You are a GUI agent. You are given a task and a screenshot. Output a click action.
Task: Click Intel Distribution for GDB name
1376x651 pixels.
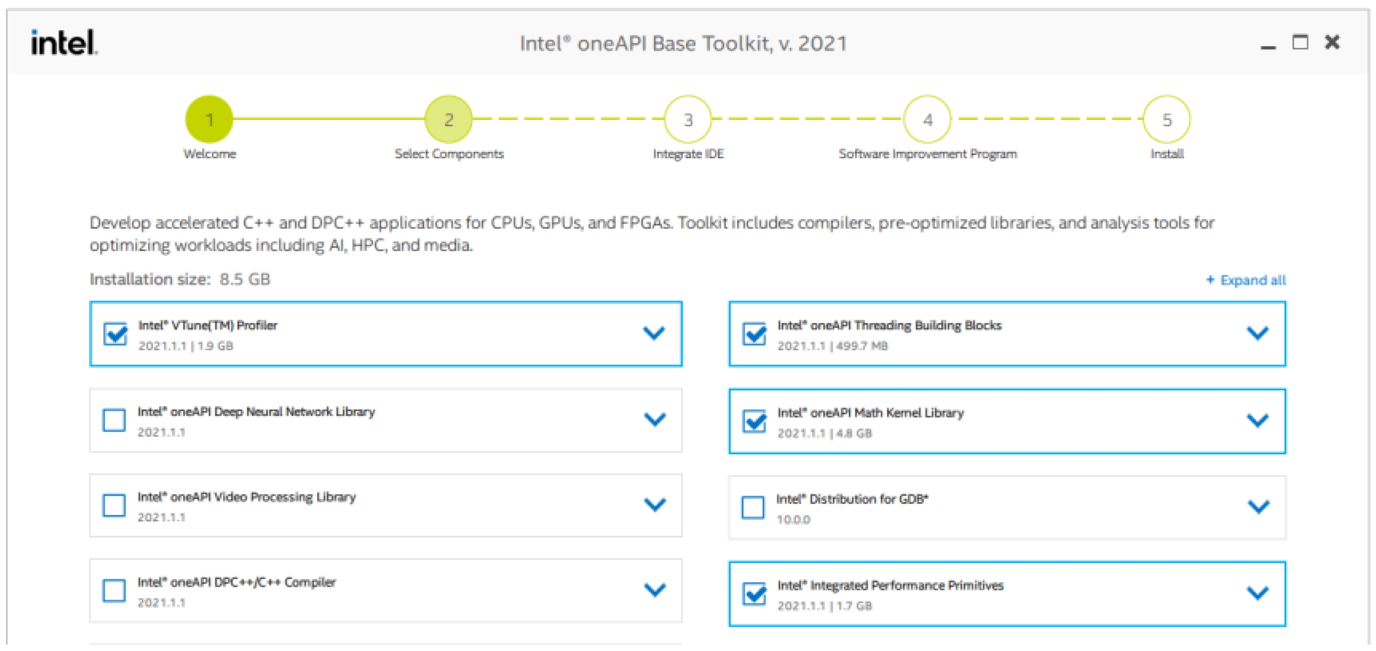(x=853, y=499)
